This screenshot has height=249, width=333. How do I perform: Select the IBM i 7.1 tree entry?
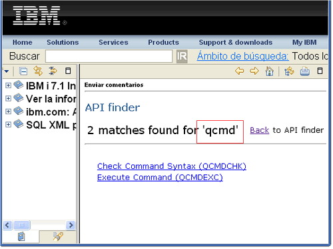pyautogui.click(x=51, y=86)
